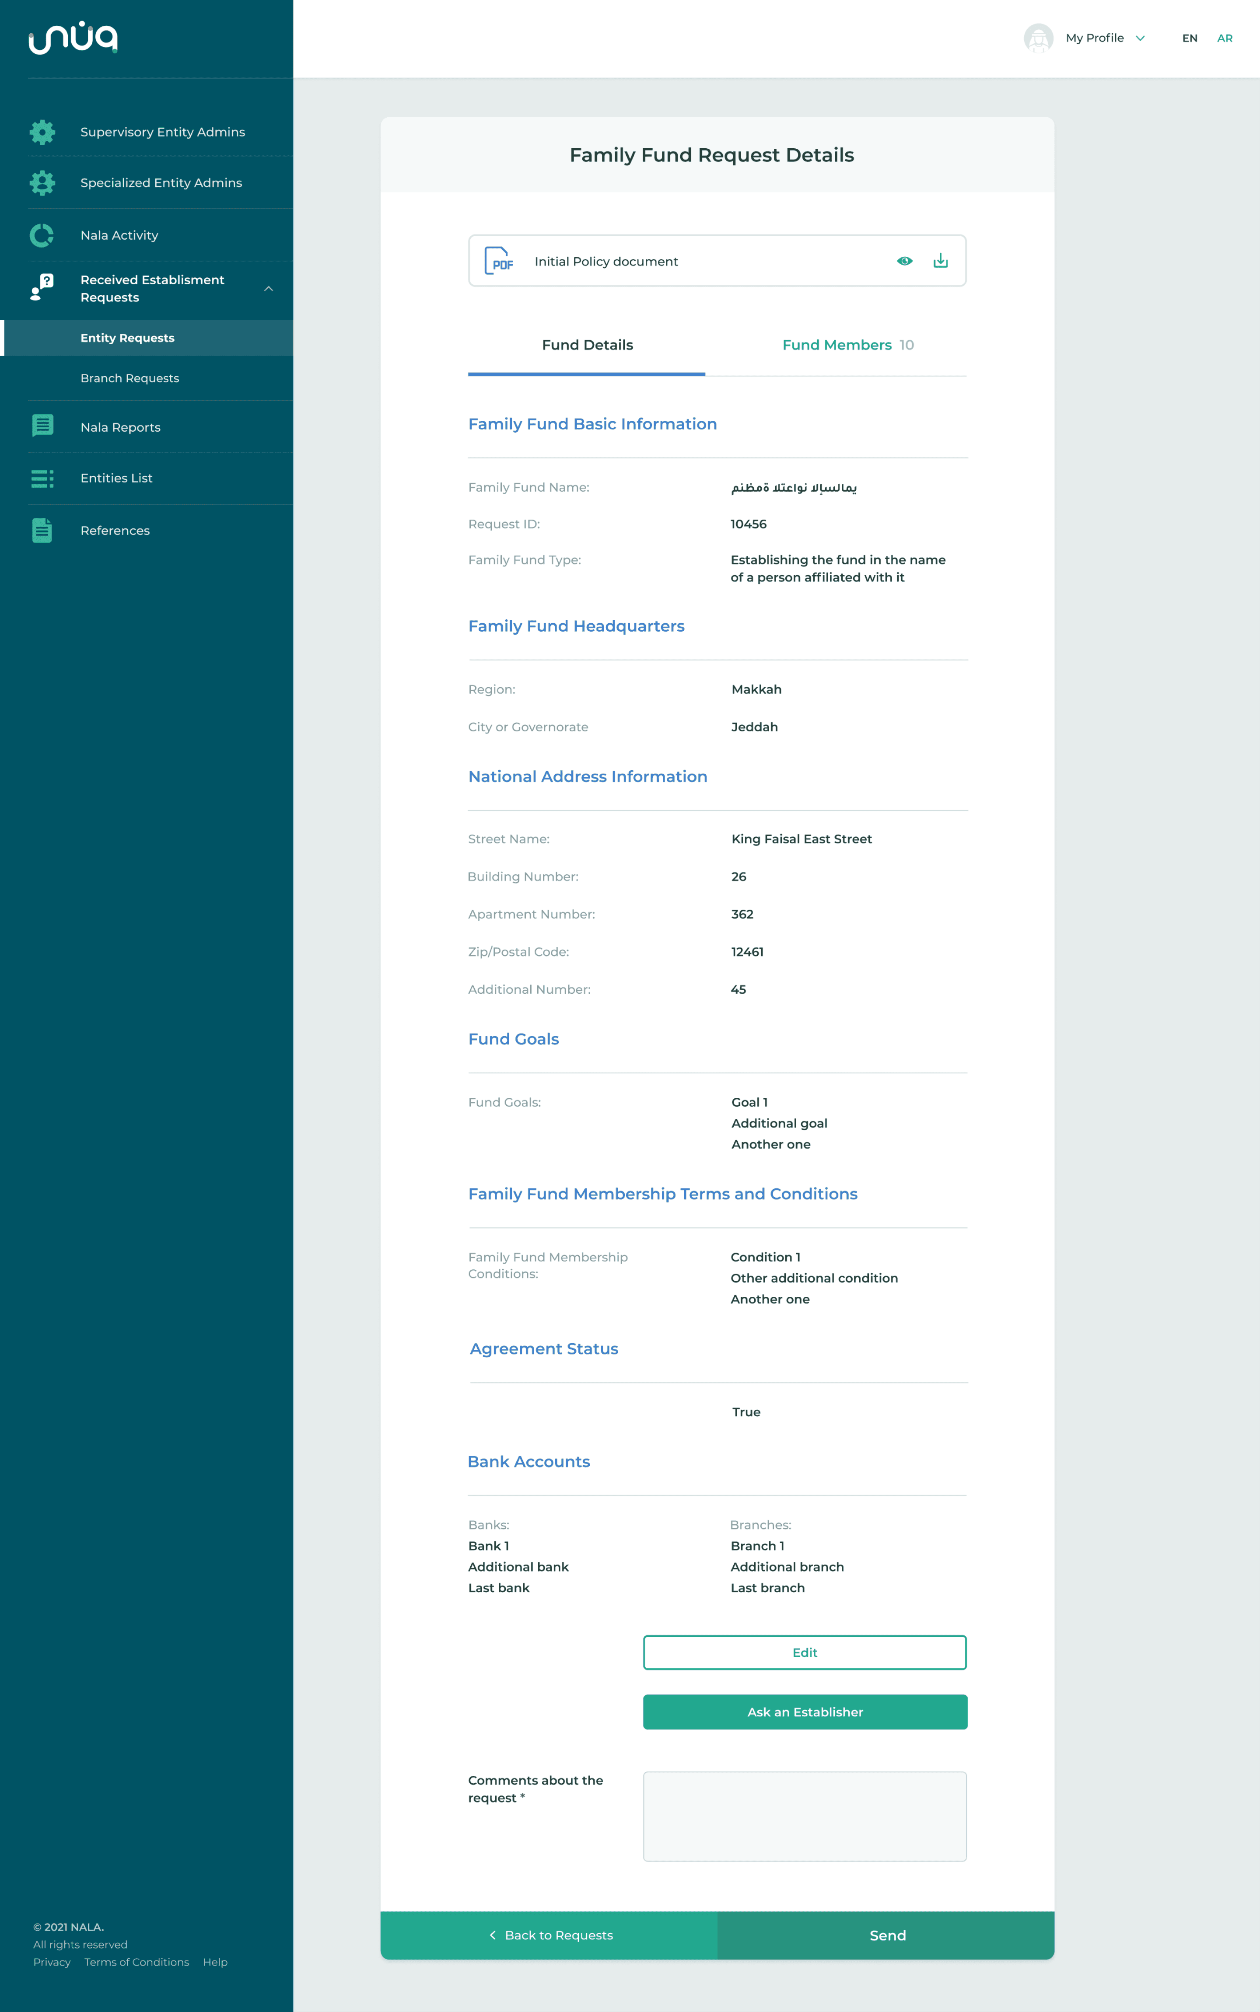Viewport: 1260px width, 2012px height.
Task: Click the Specialized Entity Admins gear icon
Action: pyautogui.click(x=42, y=182)
